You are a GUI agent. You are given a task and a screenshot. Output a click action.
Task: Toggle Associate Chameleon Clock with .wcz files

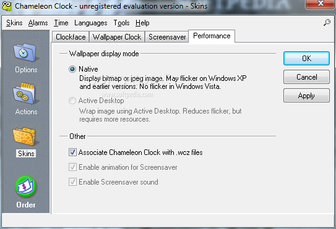point(72,152)
